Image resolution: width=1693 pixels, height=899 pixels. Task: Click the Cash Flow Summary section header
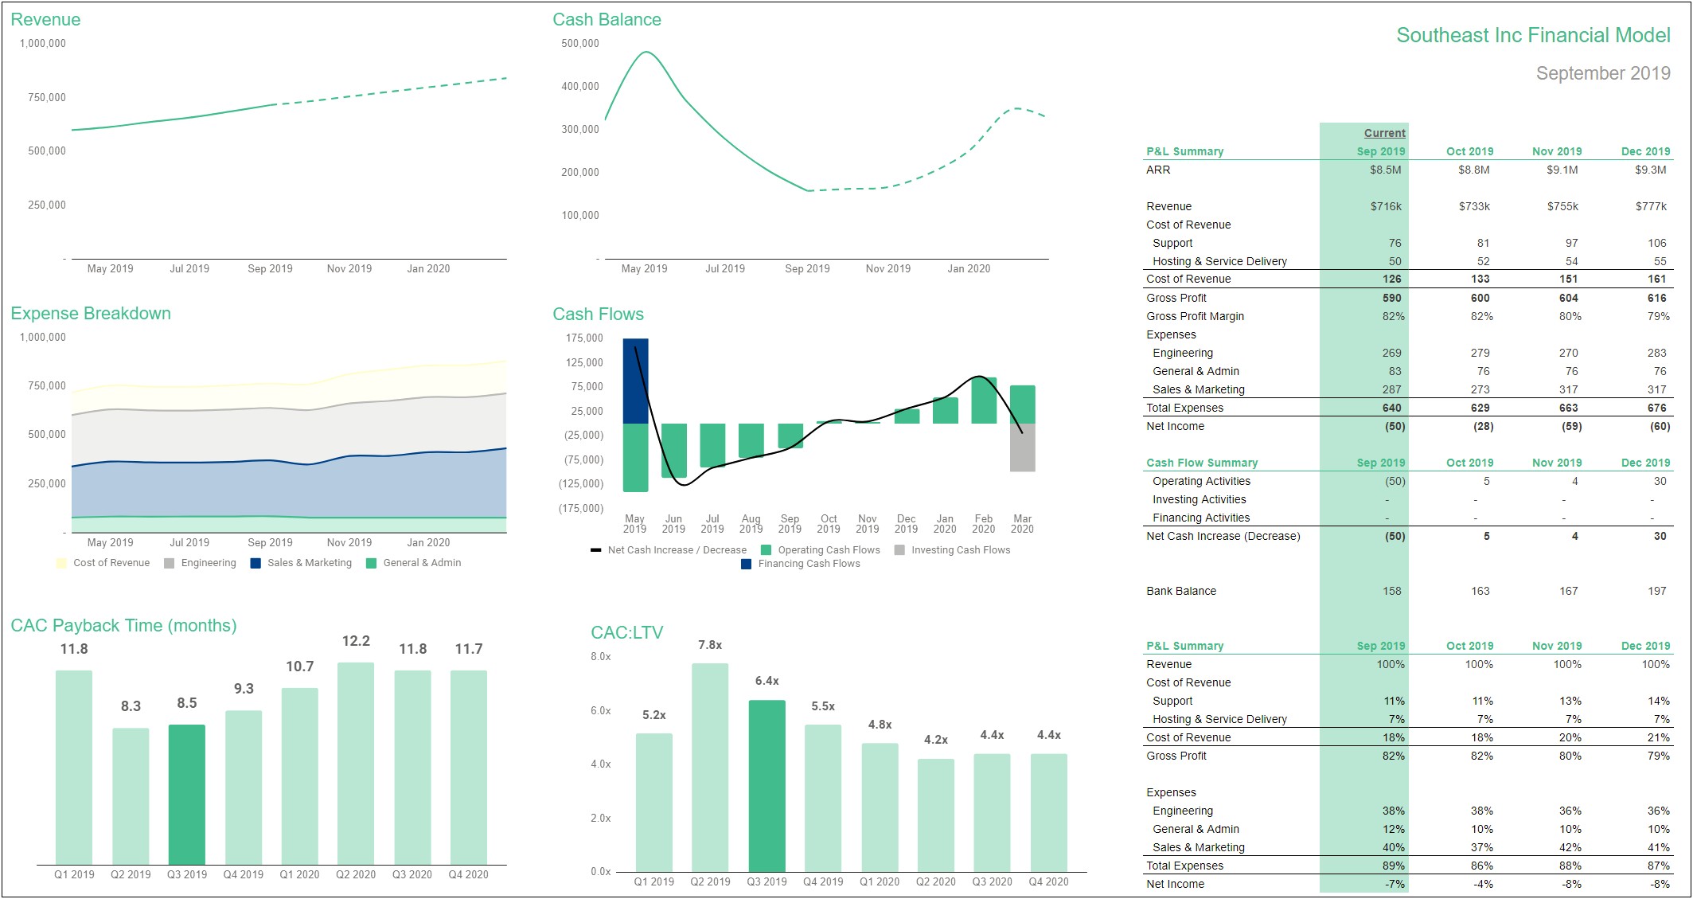(1202, 463)
